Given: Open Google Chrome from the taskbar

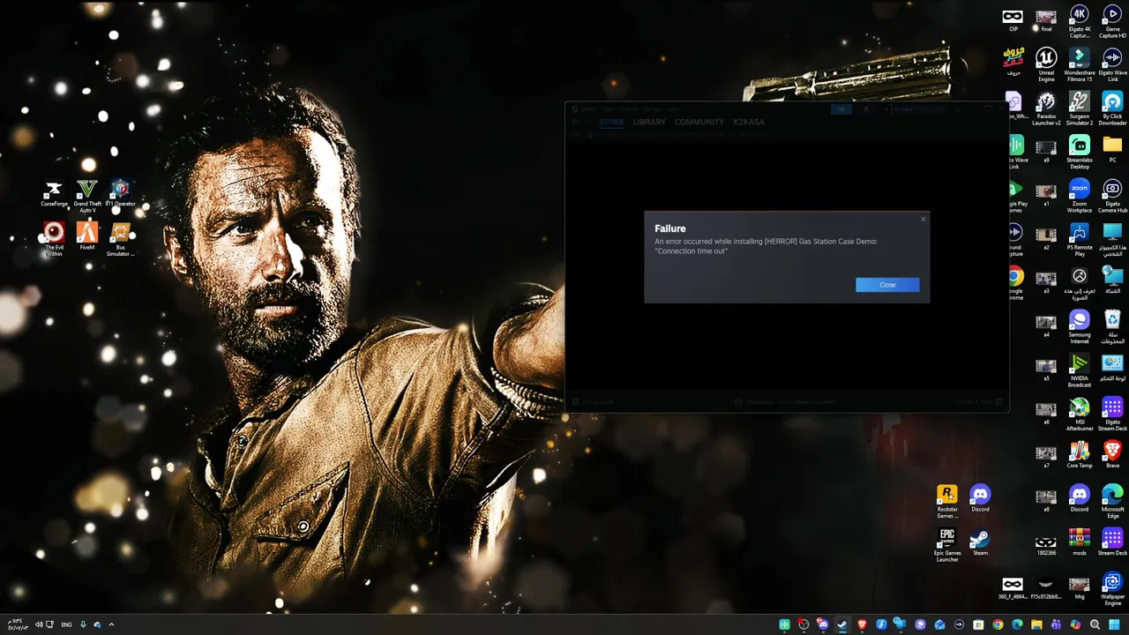Looking at the screenshot, I should [998, 624].
